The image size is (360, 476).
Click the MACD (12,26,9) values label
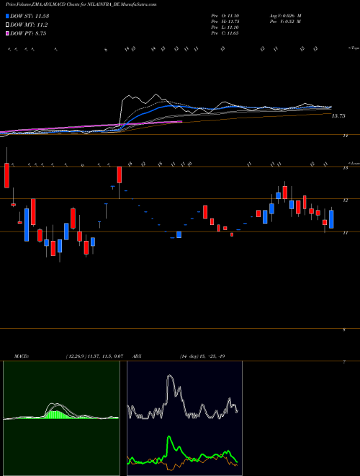[94, 356]
